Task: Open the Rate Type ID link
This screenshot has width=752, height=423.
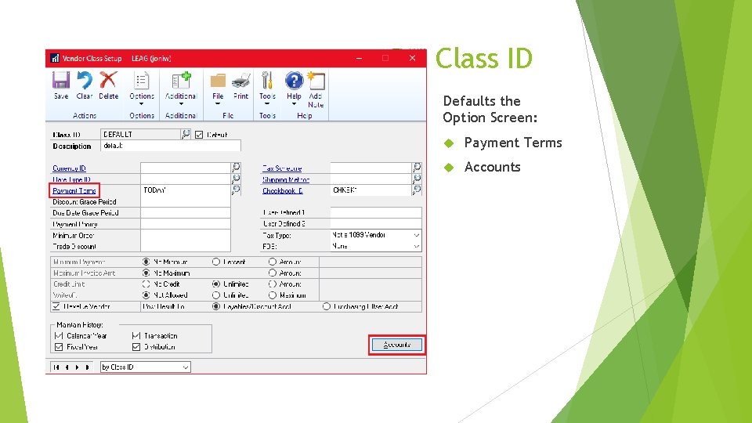Action: click(71, 179)
